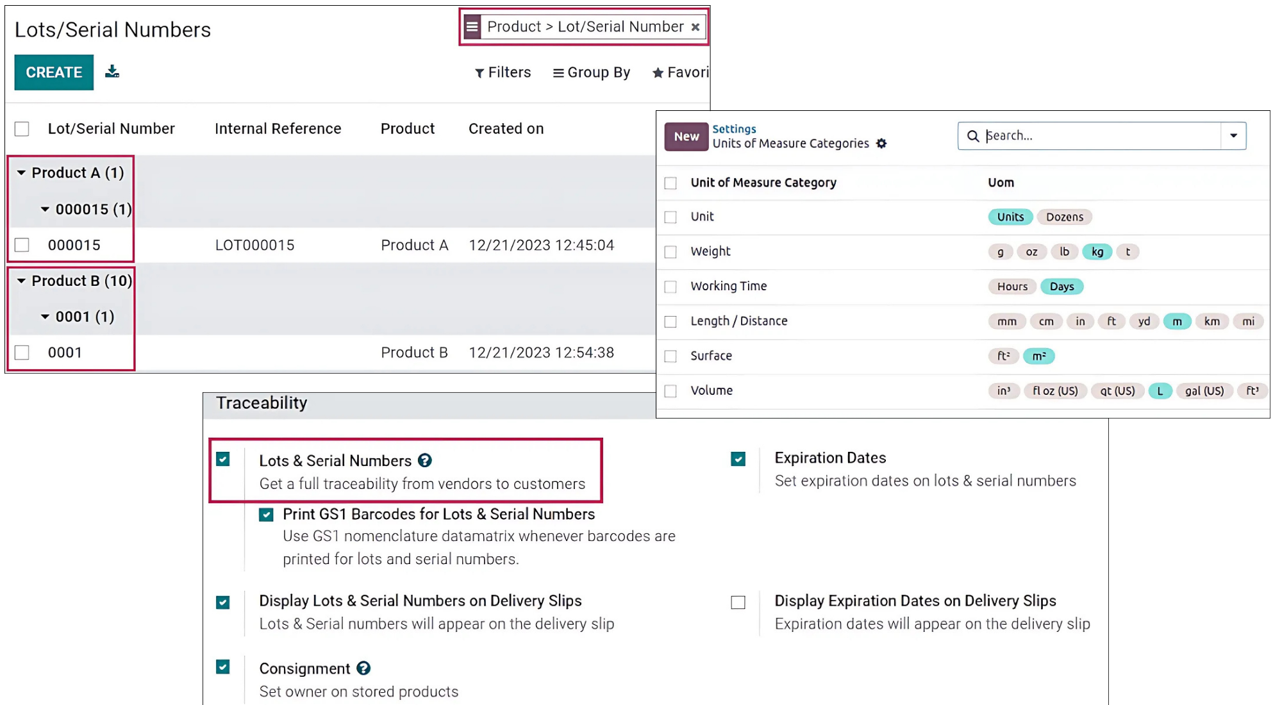Open the Filters funnel menu
Viewport: 1282px width, 705px height.
(x=503, y=72)
